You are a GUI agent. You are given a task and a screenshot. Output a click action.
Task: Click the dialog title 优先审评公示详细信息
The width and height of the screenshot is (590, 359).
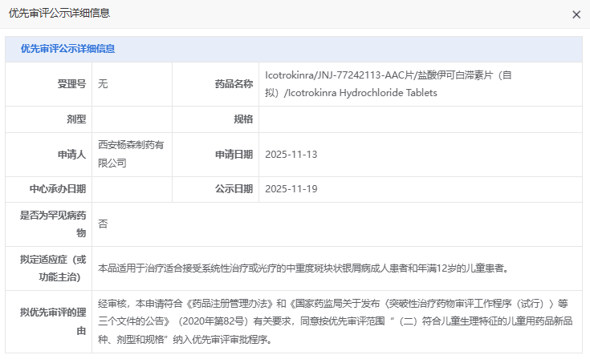pyautogui.click(x=59, y=13)
